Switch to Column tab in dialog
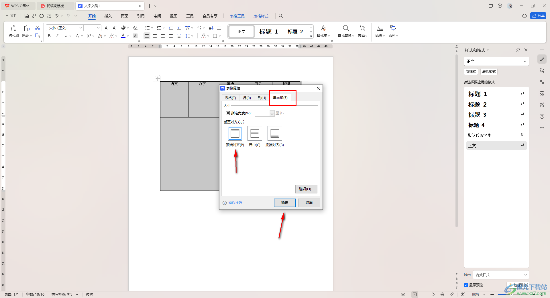The width and height of the screenshot is (550, 298). (x=262, y=98)
